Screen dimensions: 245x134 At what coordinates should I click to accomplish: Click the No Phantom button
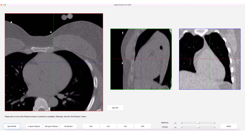click(x=68, y=126)
